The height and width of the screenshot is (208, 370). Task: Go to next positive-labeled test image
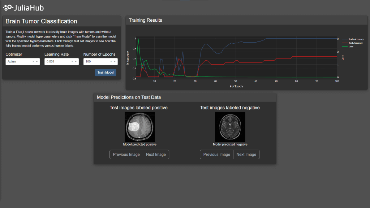[156, 155]
